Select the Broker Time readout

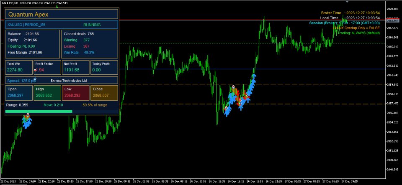(350, 13)
